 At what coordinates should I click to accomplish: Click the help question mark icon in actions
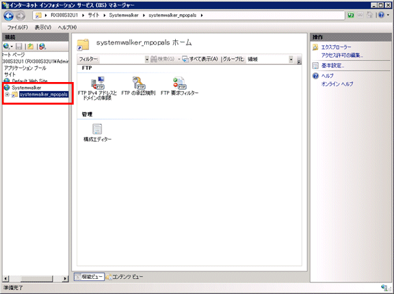click(x=315, y=76)
